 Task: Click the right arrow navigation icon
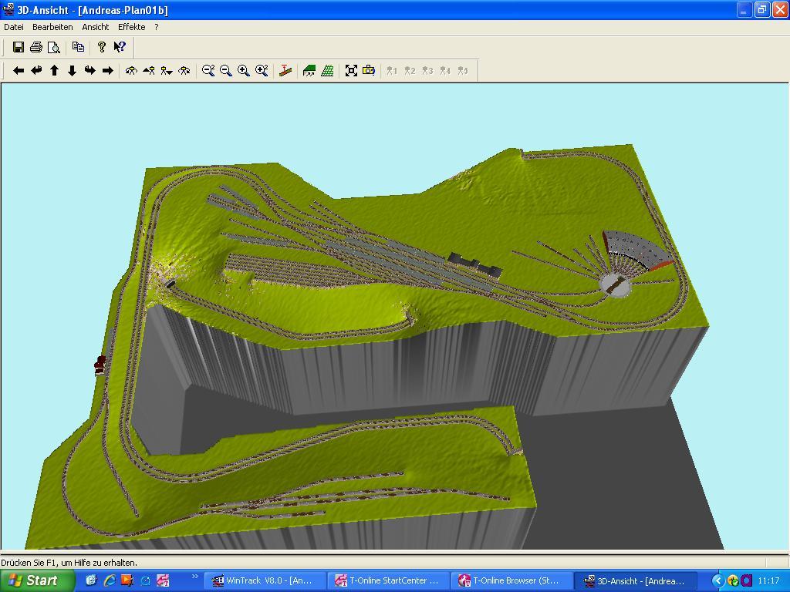click(108, 71)
